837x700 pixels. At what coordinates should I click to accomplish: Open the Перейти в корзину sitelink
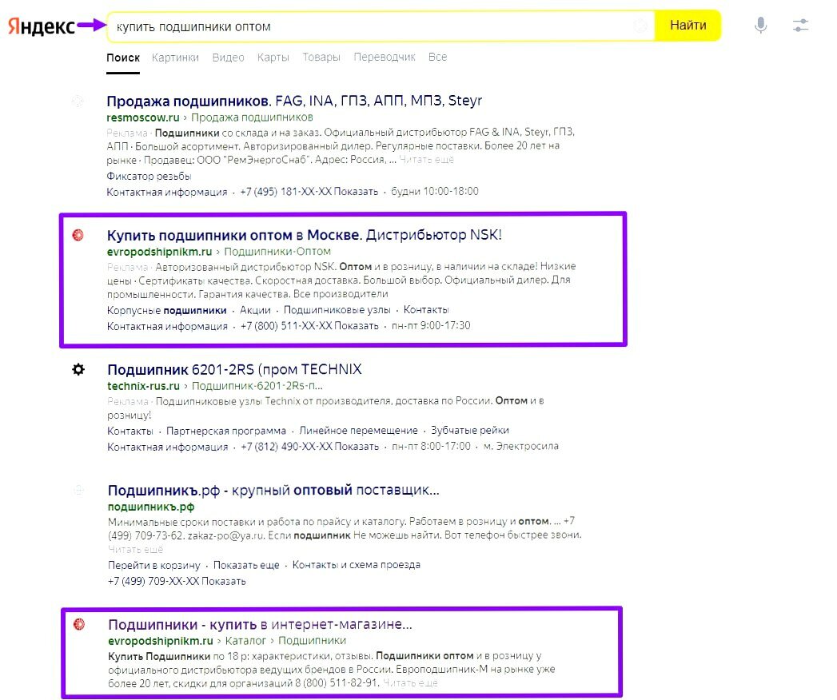(153, 565)
